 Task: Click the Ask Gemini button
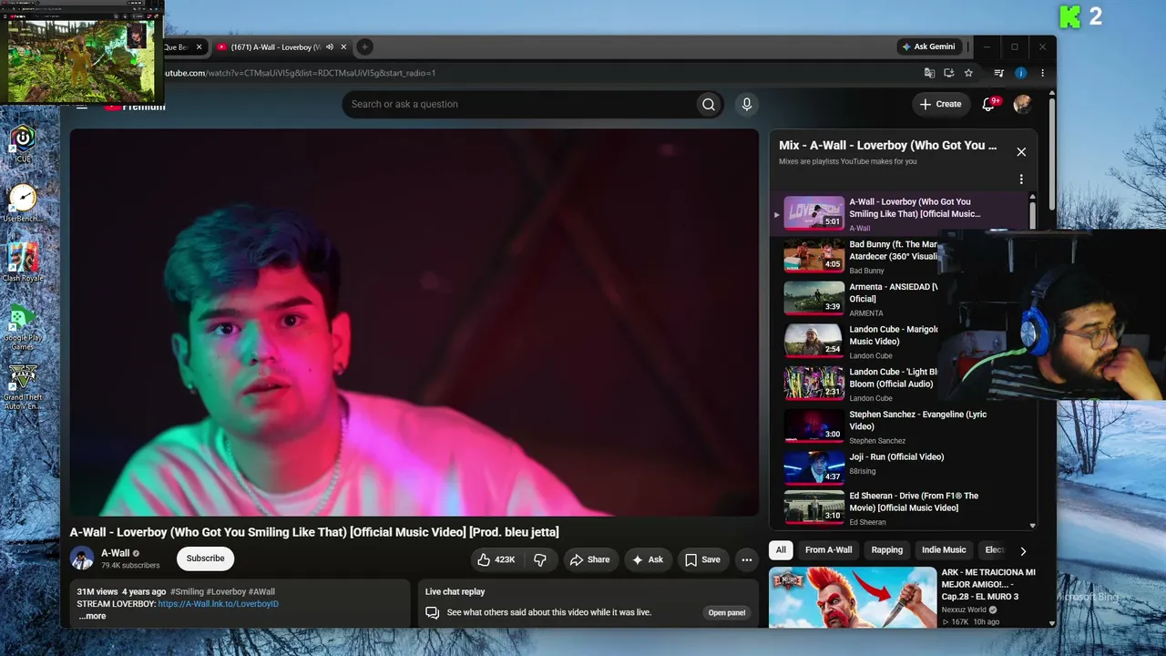click(x=928, y=46)
